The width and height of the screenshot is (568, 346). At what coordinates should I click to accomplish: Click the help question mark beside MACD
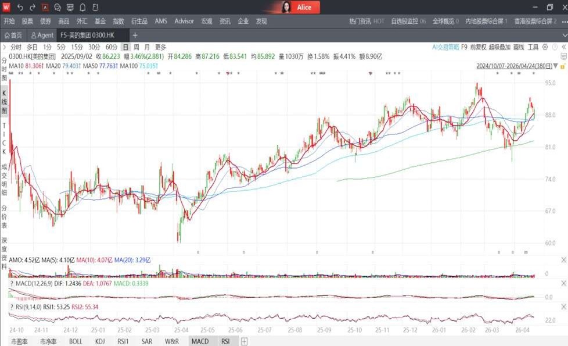point(12,283)
